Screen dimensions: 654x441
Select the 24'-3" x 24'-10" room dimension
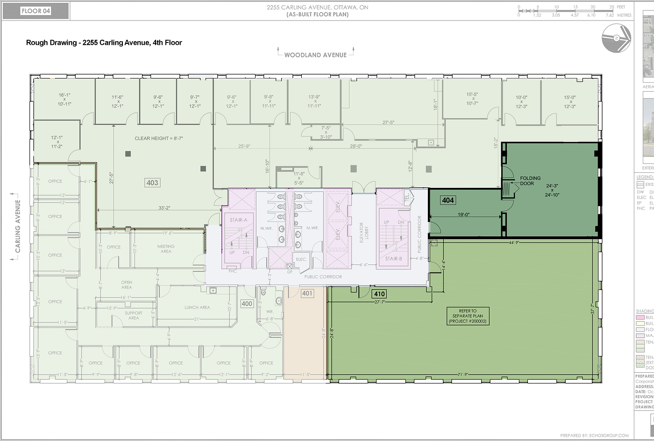point(552,190)
